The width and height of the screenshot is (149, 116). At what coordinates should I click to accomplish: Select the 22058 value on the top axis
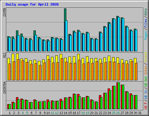(4, 12)
